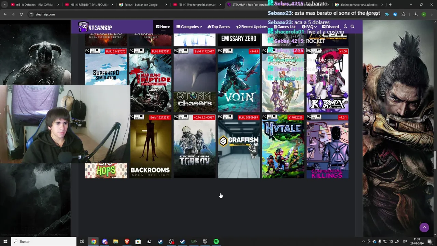
Task: Open Epic Games Launcher from the taskbar
Action: pos(205,242)
